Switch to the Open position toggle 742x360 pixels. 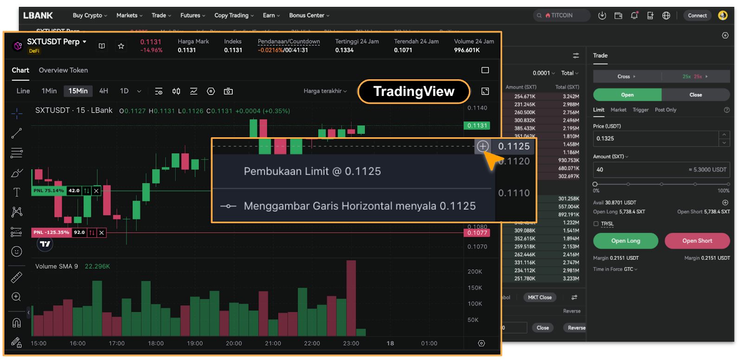point(627,95)
